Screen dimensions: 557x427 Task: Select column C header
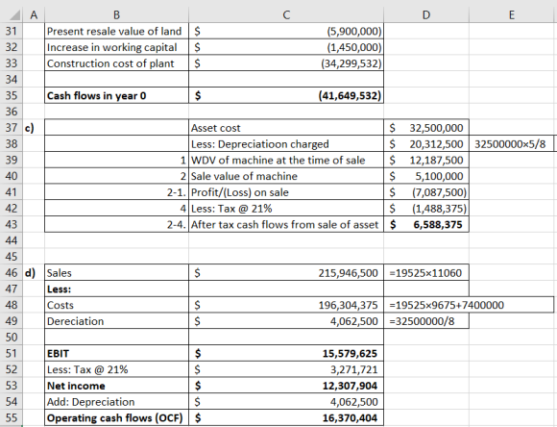point(286,15)
